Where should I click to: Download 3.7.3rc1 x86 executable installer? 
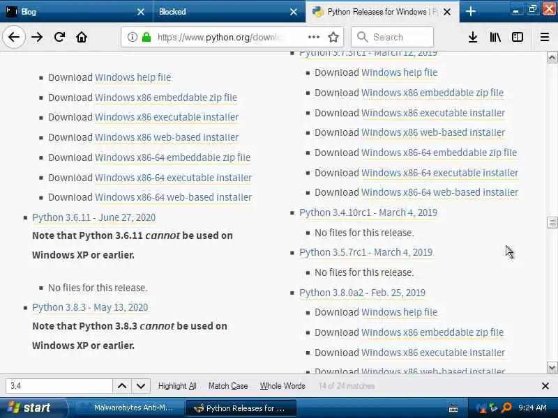[433, 113]
